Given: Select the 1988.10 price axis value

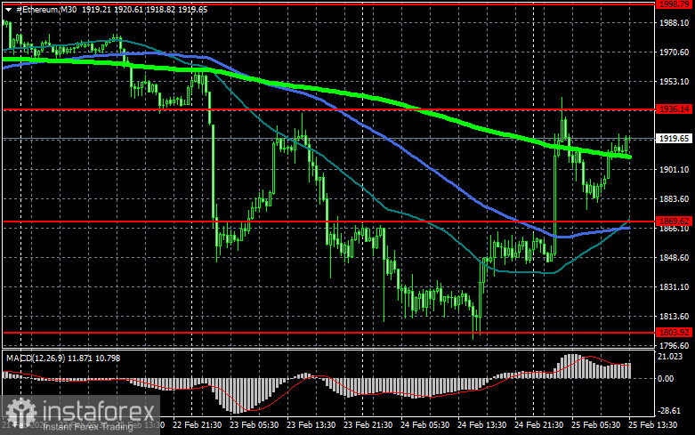Looking at the screenshot, I should click(x=675, y=22).
